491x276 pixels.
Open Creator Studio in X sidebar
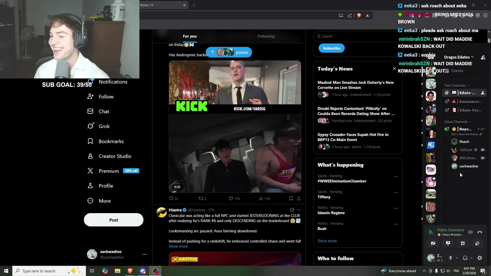109,156
